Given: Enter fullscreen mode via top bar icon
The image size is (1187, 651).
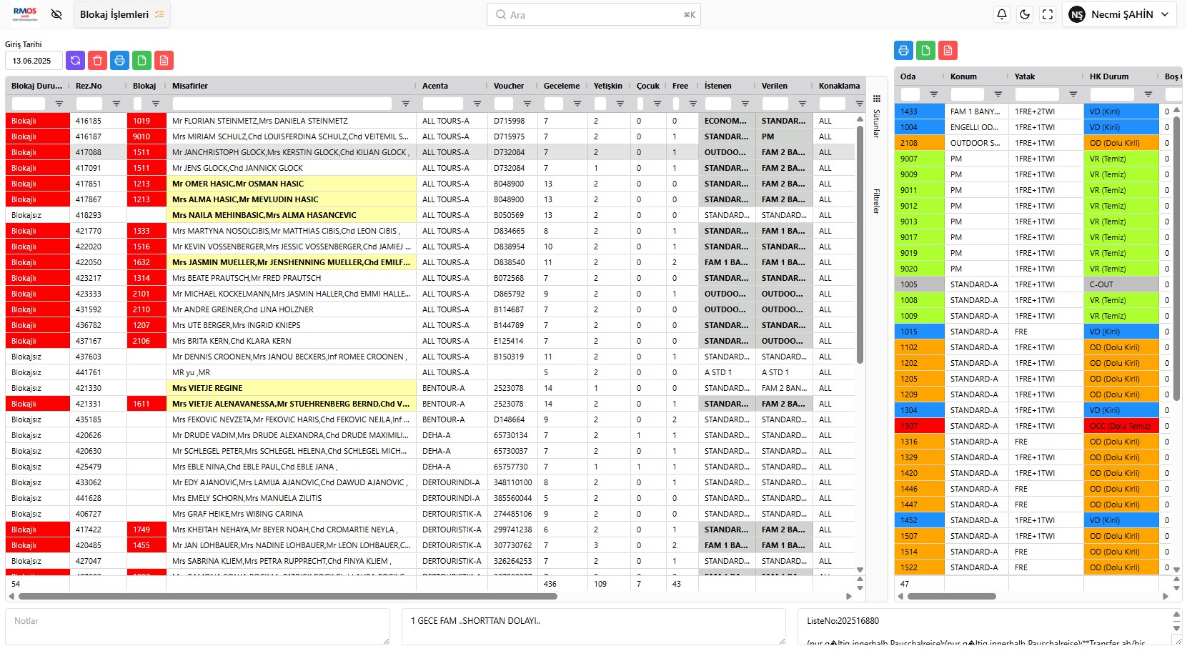Looking at the screenshot, I should pos(1048,14).
